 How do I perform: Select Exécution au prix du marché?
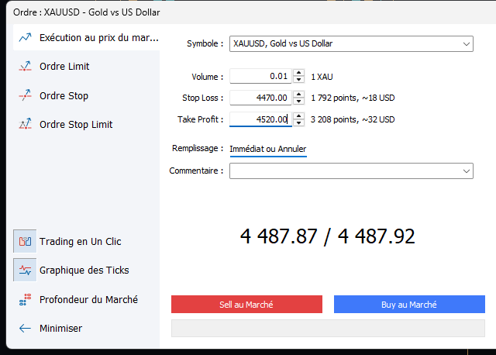tap(86, 38)
